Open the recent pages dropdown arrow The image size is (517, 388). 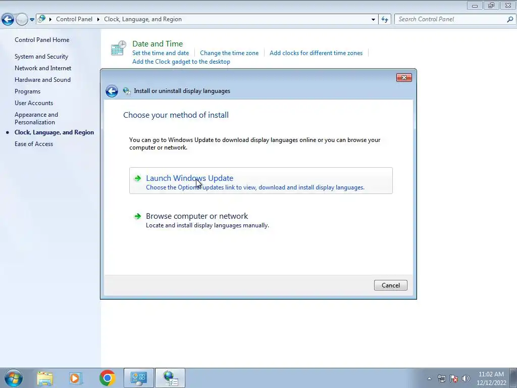32,20
